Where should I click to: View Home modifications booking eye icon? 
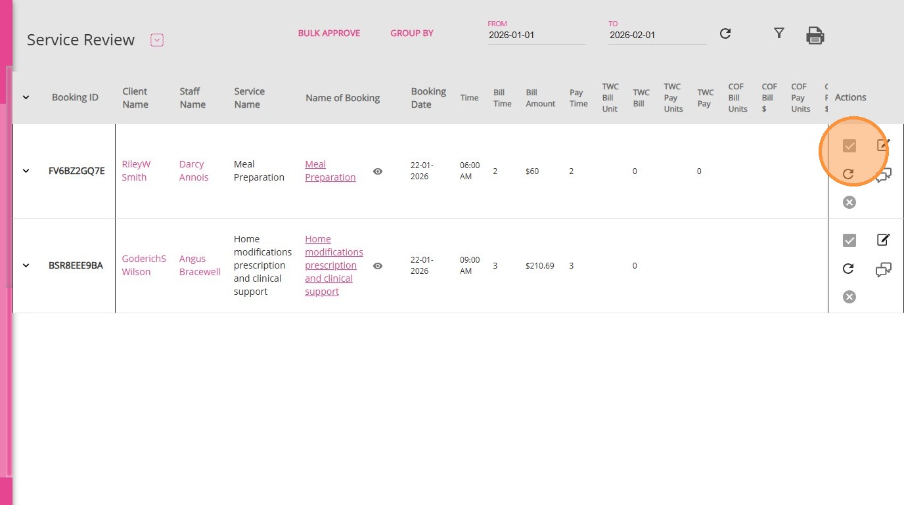pos(378,266)
